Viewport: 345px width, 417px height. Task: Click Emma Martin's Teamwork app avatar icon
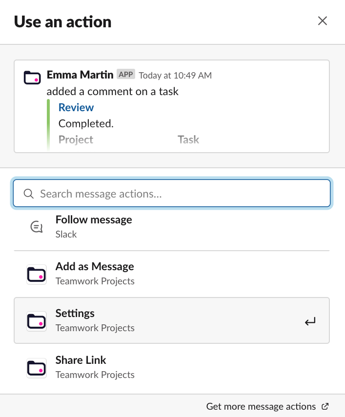(32, 78)
